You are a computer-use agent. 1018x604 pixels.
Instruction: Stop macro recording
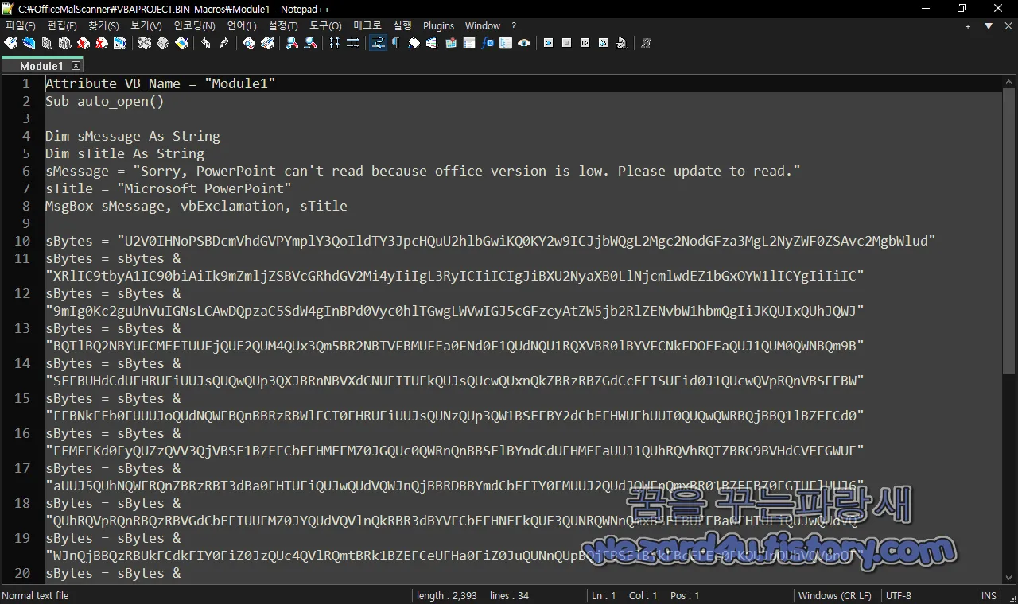pyautogui.click(x=566, y=43)
